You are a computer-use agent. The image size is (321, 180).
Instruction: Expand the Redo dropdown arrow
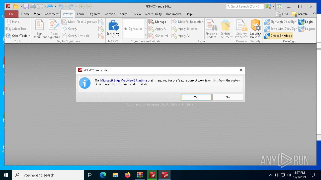[x=76, y=6]
